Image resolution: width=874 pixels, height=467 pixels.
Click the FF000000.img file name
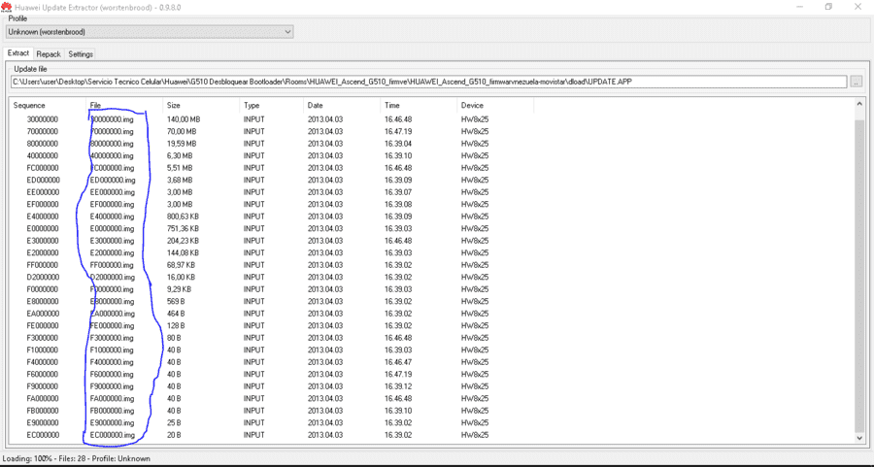pyautogui.click(x=112, y=265)
